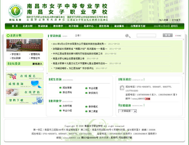This screenshot has height=145, width=189.
Task: Open the 友情链接 dropdown list
Action: coord(127,111)
